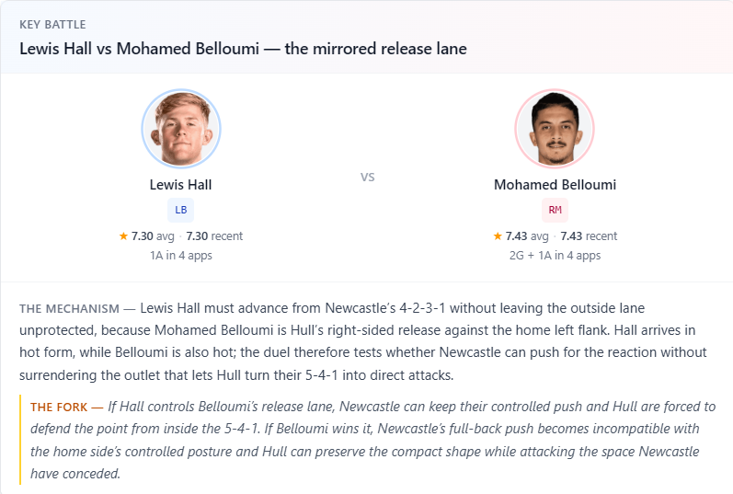Click Belloumi's 7.43 avg rating

527,236
